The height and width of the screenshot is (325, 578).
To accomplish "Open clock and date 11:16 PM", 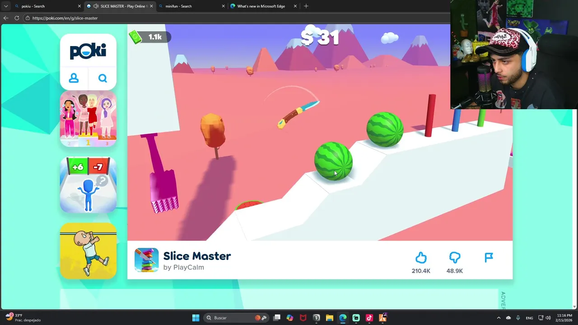I will 564,318.
